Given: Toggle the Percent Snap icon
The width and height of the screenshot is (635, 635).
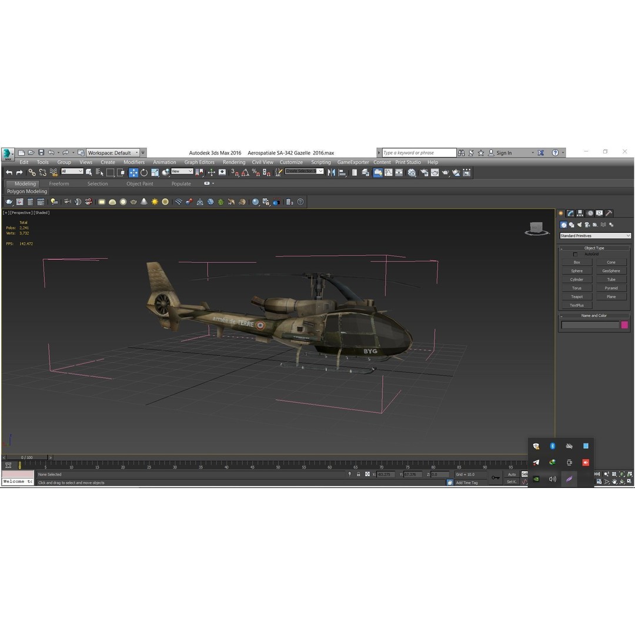Looking at the screenshot, I should (256, 172).
